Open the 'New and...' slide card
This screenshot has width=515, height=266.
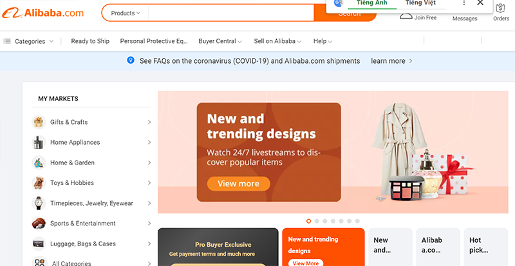click(x=390, y=247)
